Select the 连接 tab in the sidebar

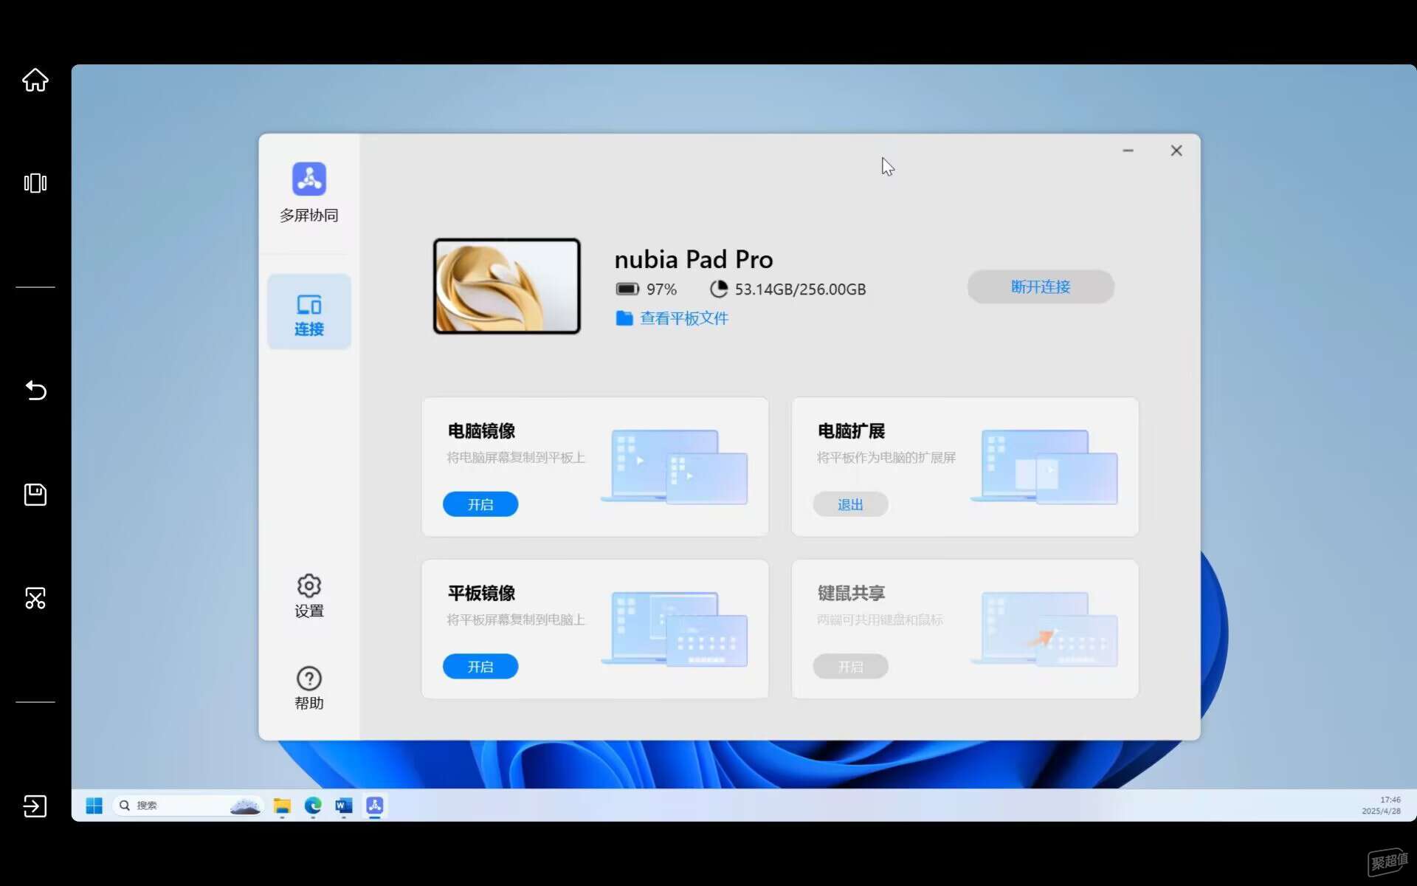point(308,312)
